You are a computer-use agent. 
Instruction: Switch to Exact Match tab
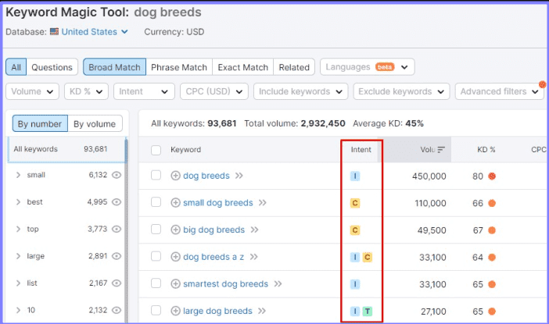pos(243,67)
